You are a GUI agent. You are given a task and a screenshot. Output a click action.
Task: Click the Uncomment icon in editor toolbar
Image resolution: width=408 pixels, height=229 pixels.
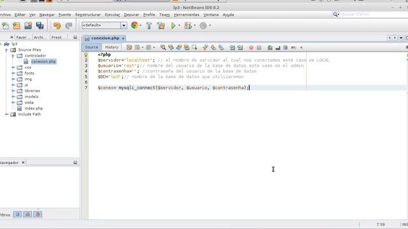pos(278,48)
